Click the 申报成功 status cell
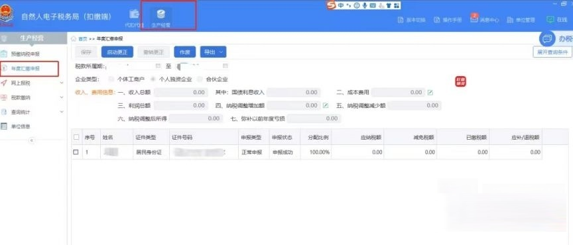The image size is (573, 245). pyautogui.click(x=285, y=152)
